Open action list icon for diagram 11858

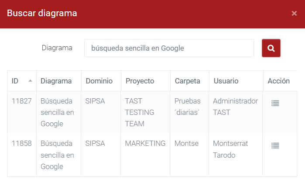(275, 145)
